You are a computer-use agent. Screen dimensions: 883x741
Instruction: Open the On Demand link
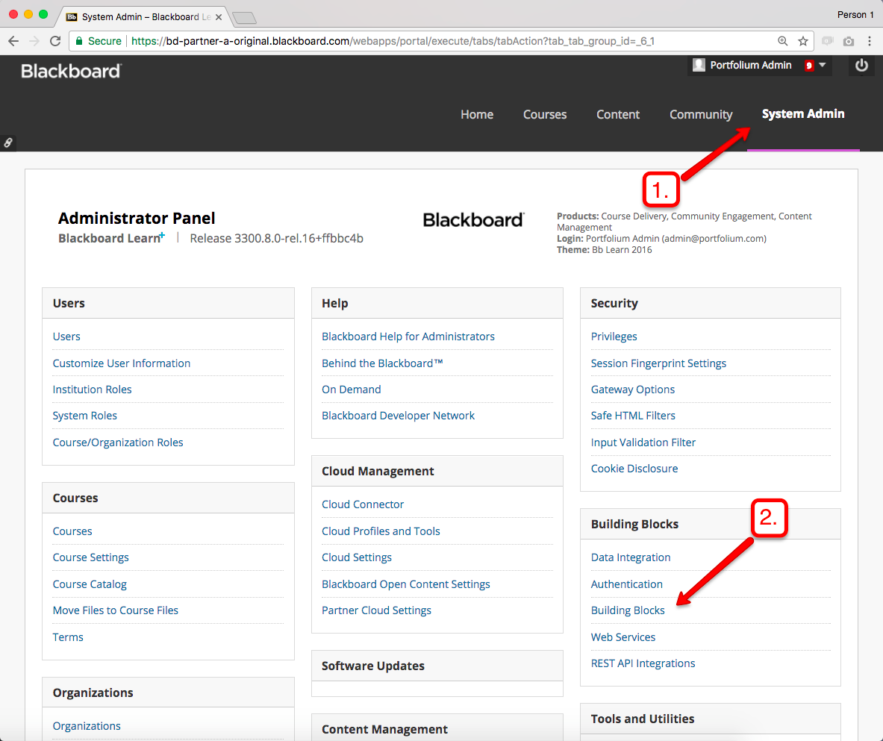(352, 390)
